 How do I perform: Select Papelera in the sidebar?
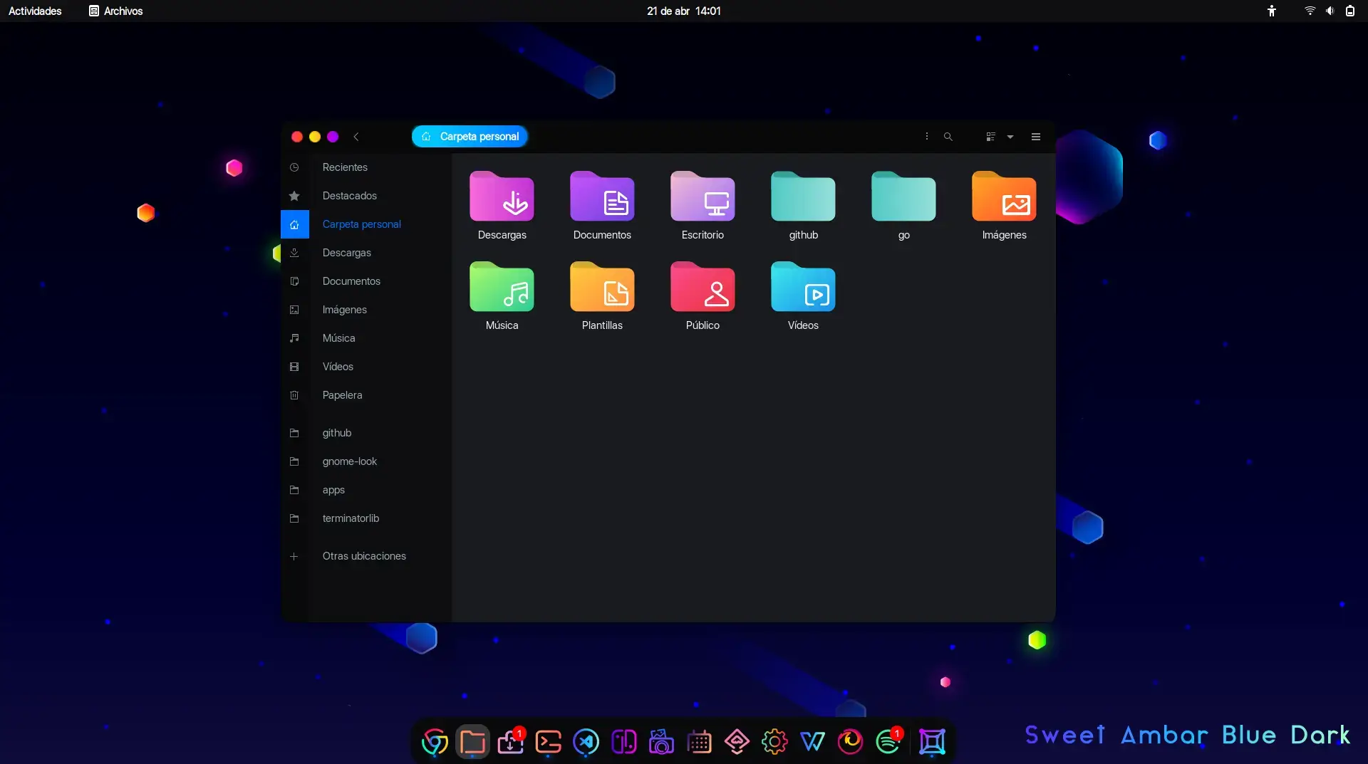tap(342, 395)
